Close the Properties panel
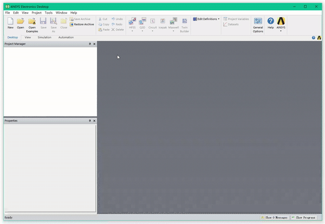 pos(94,121)
